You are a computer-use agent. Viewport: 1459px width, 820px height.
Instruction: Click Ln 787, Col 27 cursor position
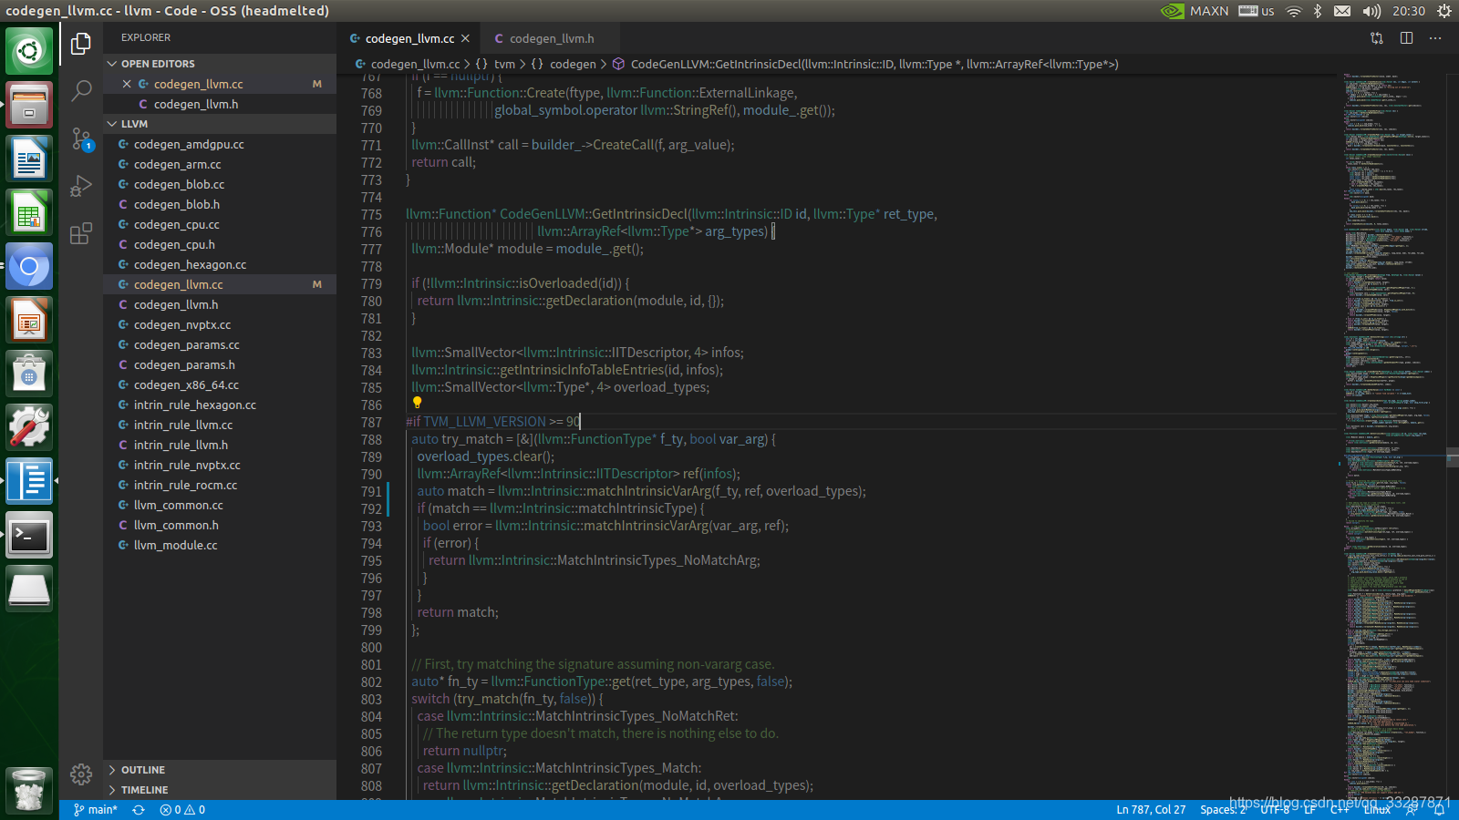(x=1151, y=810)
